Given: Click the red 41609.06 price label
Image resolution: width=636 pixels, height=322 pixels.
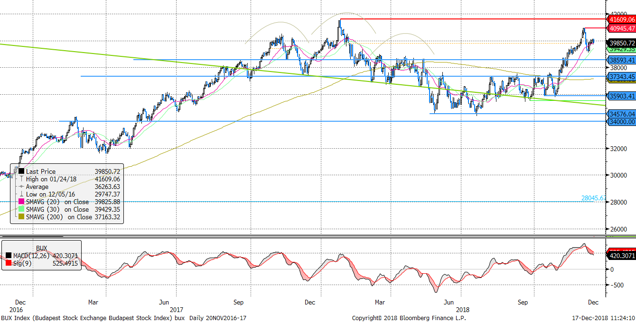Looking at the screenshot, I should (x=621, y=19).
